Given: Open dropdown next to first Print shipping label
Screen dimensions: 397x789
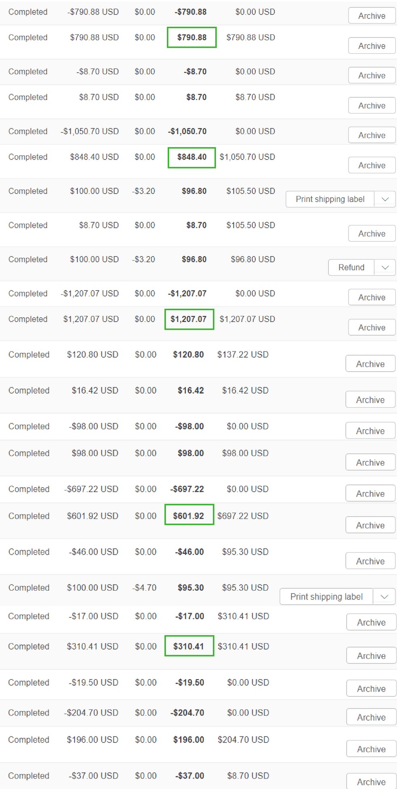Looking at the screenshot, I should coord(385,199).
